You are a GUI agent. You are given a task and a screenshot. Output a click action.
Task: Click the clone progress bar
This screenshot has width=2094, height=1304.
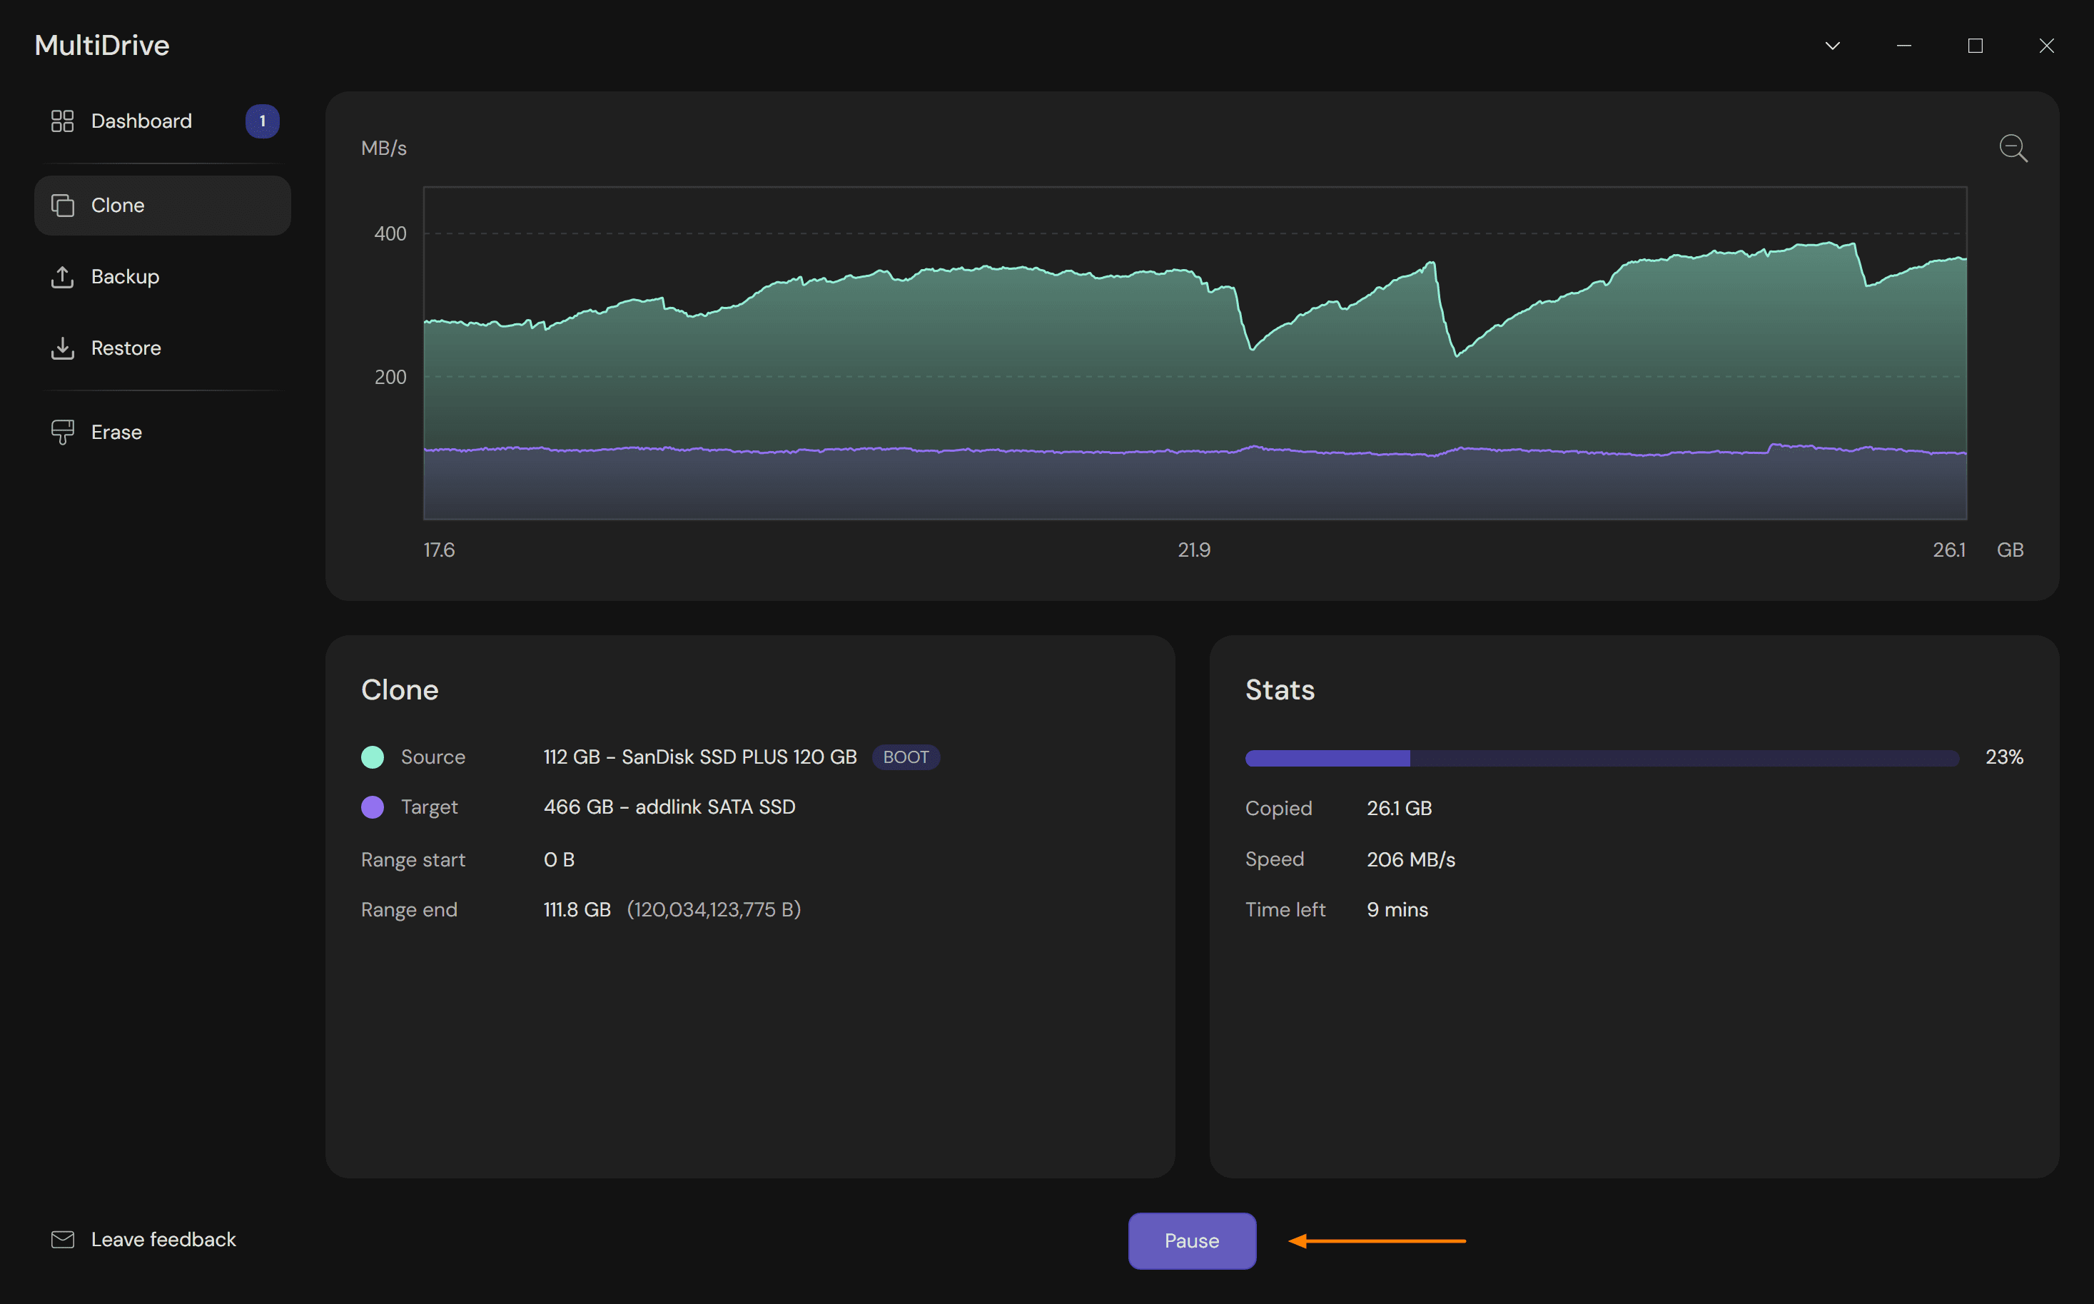tap(1602, 758)
